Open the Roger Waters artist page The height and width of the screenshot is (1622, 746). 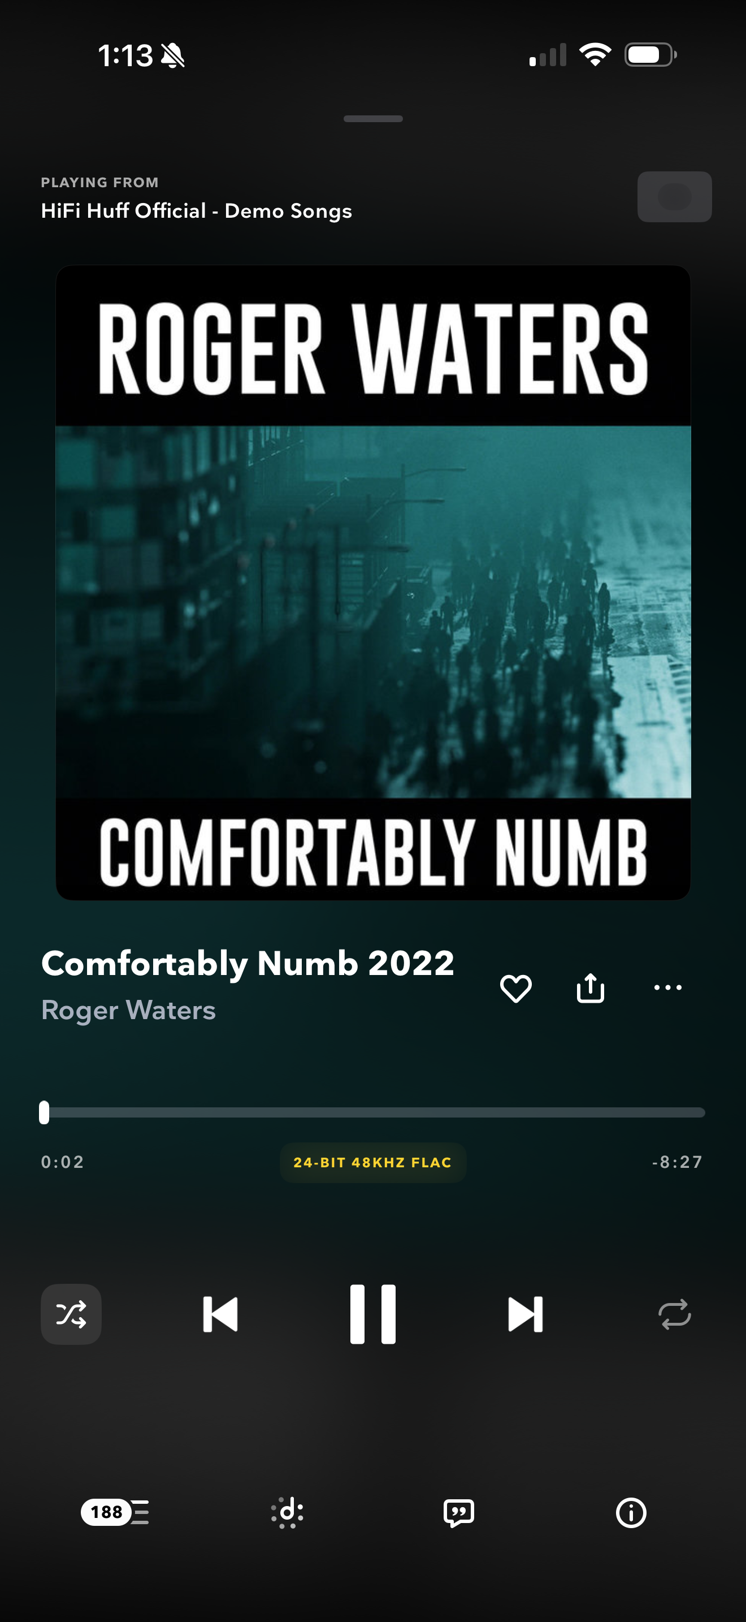tap(128, 1010)
